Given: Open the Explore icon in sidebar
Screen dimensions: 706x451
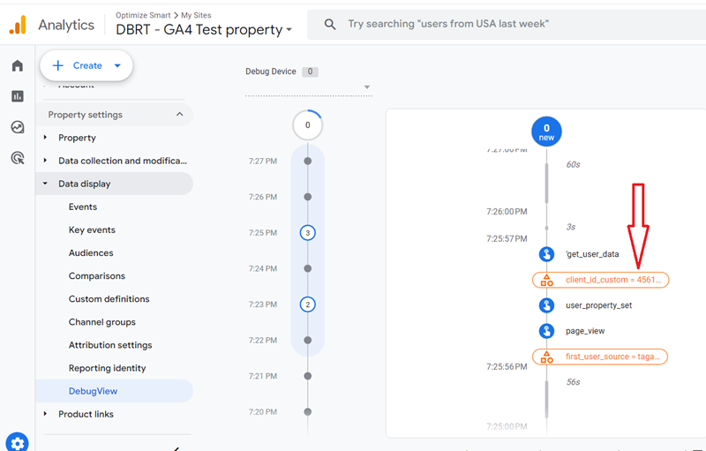Looking at the screenshot, I should point(18,127).
